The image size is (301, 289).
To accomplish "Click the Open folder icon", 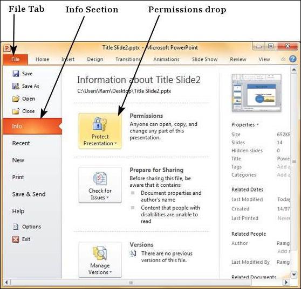I will tap(16, 98).
